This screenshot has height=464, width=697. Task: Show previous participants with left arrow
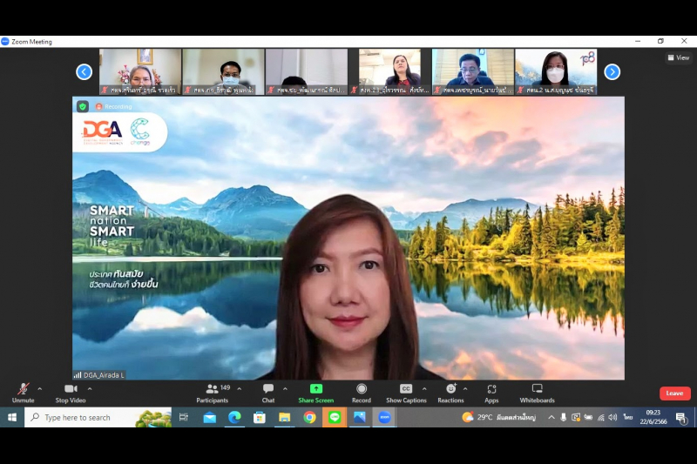pyautogui.click(x=84, y=71)
